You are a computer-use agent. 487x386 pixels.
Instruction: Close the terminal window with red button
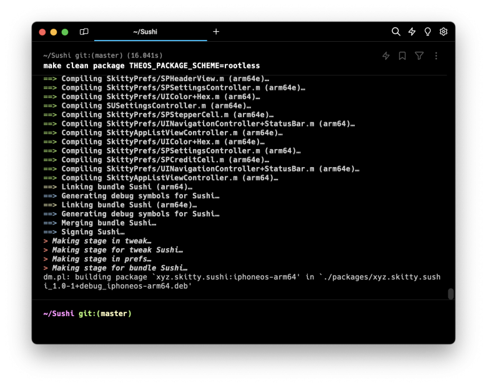pos(42,32)
